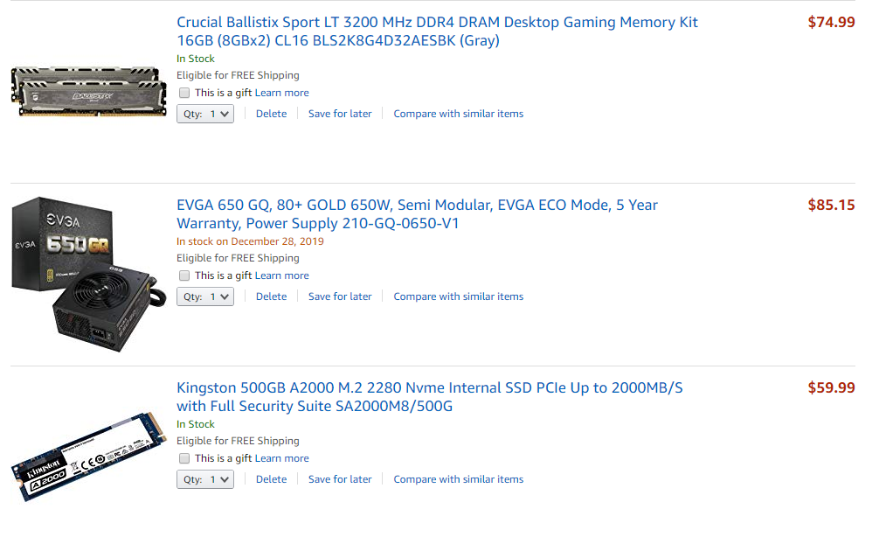Save the Crucial memory kit for later
The height and width of the screenshot is (544, 886).
point(340,114)
